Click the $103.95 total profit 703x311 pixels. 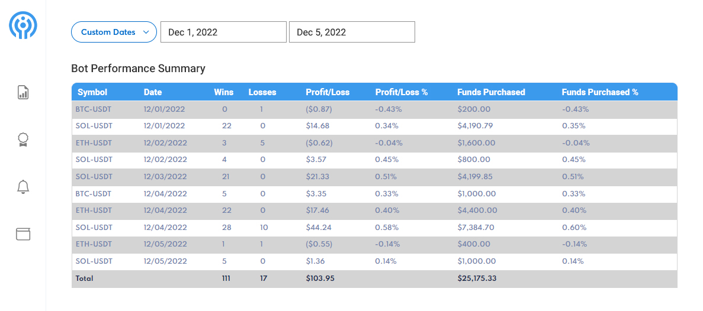pyautogui.click(x=320, y=278)
